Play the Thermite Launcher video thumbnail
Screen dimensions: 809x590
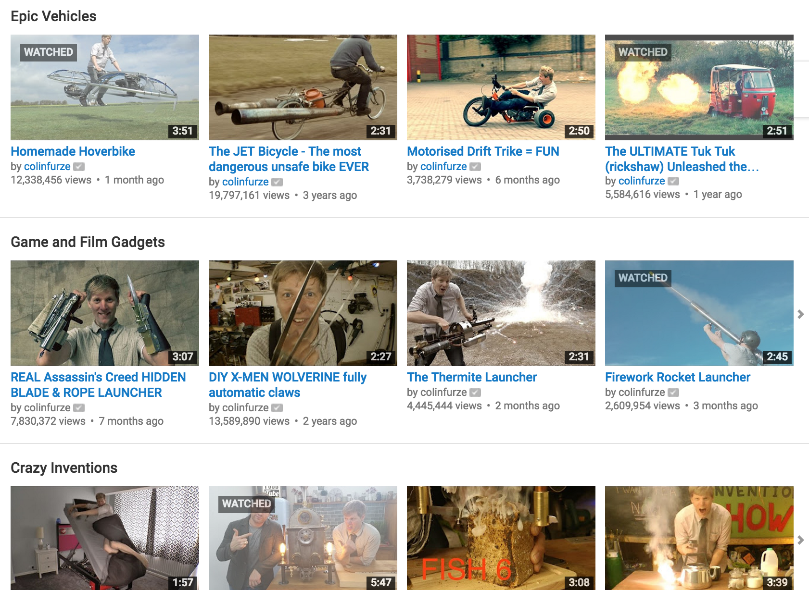501,313
